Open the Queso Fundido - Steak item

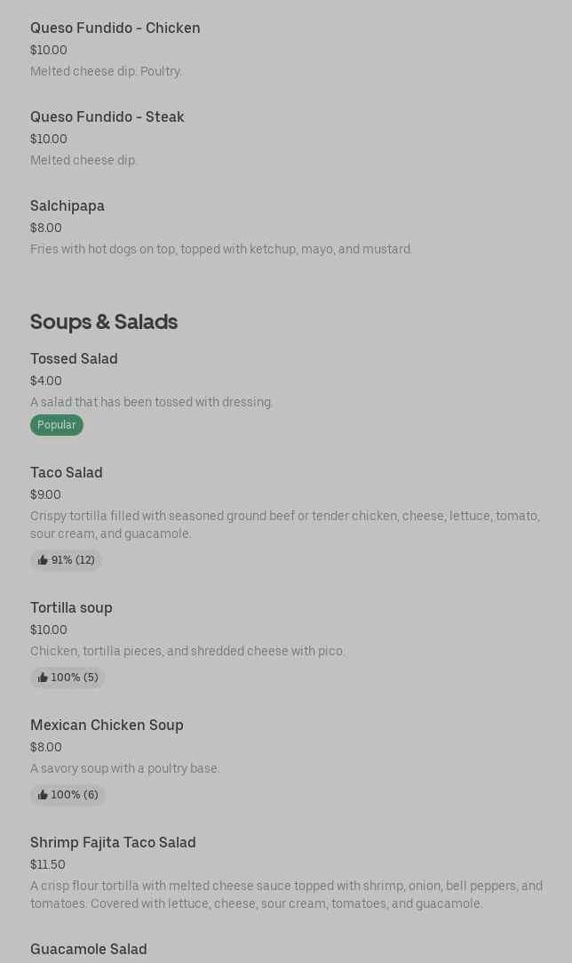[107, 117]
